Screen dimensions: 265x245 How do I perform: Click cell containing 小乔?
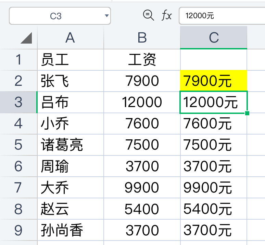pos(71,124)
